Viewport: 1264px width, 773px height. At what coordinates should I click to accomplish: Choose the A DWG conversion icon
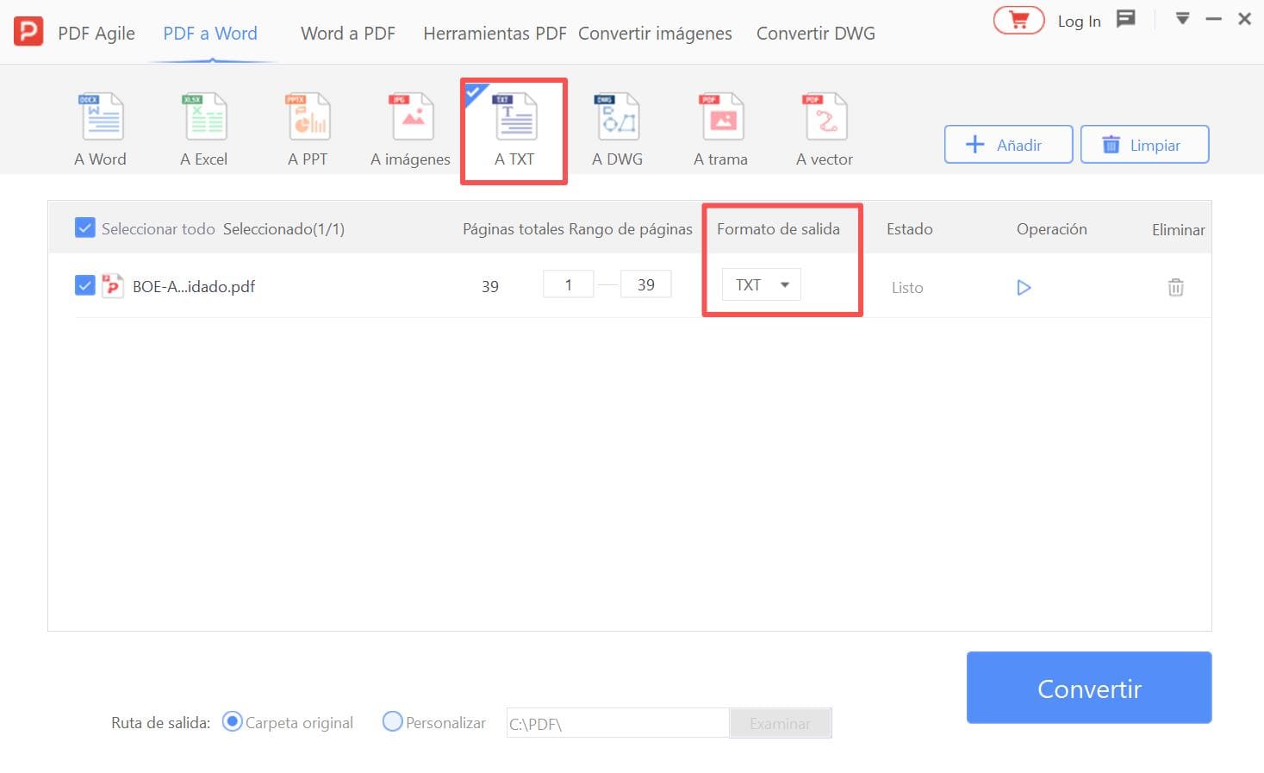[x=618, y=118]
